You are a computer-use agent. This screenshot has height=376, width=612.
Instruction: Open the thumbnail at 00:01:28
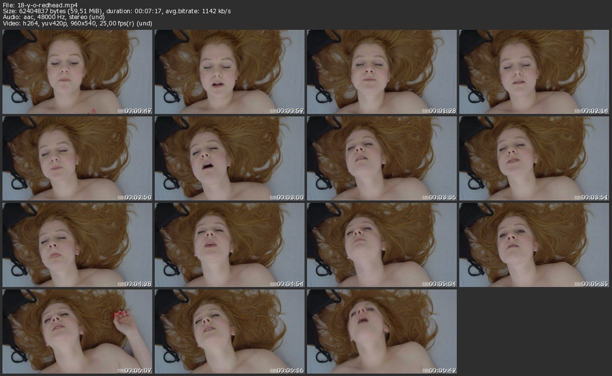click(x=382, y=72)
